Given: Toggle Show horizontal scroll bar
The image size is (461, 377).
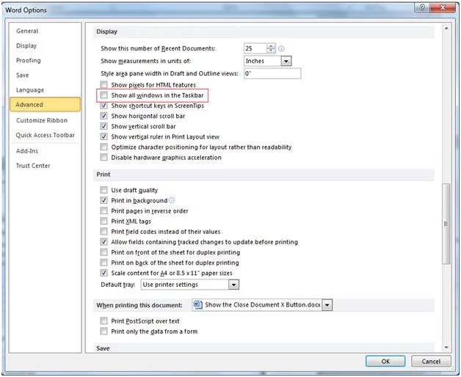Looking at the screenshot, I should [x=104, y=116].
